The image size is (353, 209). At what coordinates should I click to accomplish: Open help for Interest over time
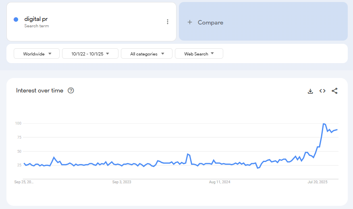pos(71,90)
